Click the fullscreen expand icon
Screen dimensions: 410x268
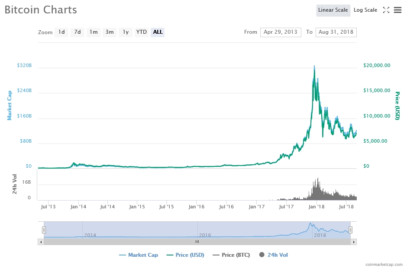click(x=386, y=10)
